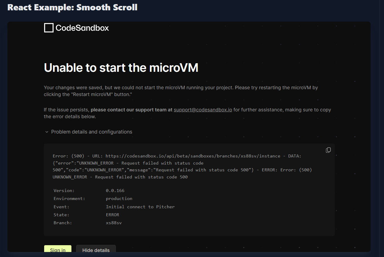This screenshot has width=384, height=257.
Task: Collapse the chevron beside Problem details
Action: tap(47, 132)
